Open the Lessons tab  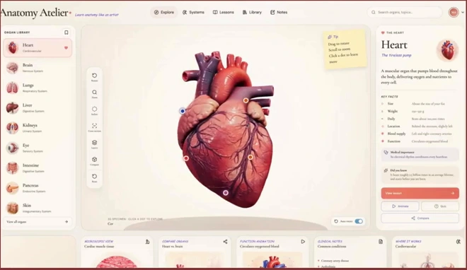tap(224, 12)
